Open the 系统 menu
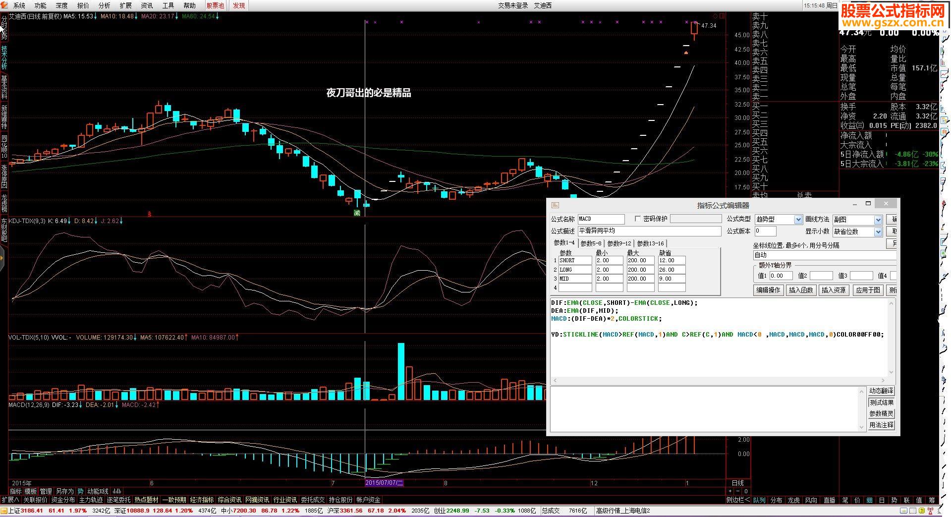This screenshot has width=951, height=517. coord(19,5)
